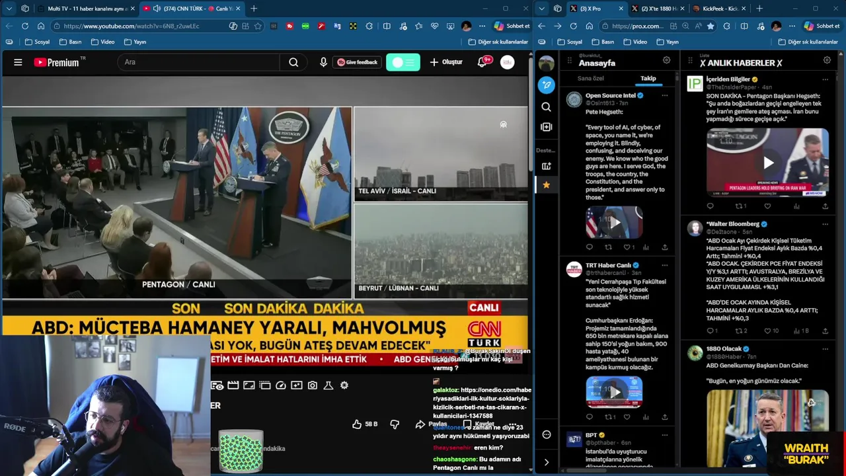
Task: Switch to the KickPeek tab
Action: coord(719,9)
